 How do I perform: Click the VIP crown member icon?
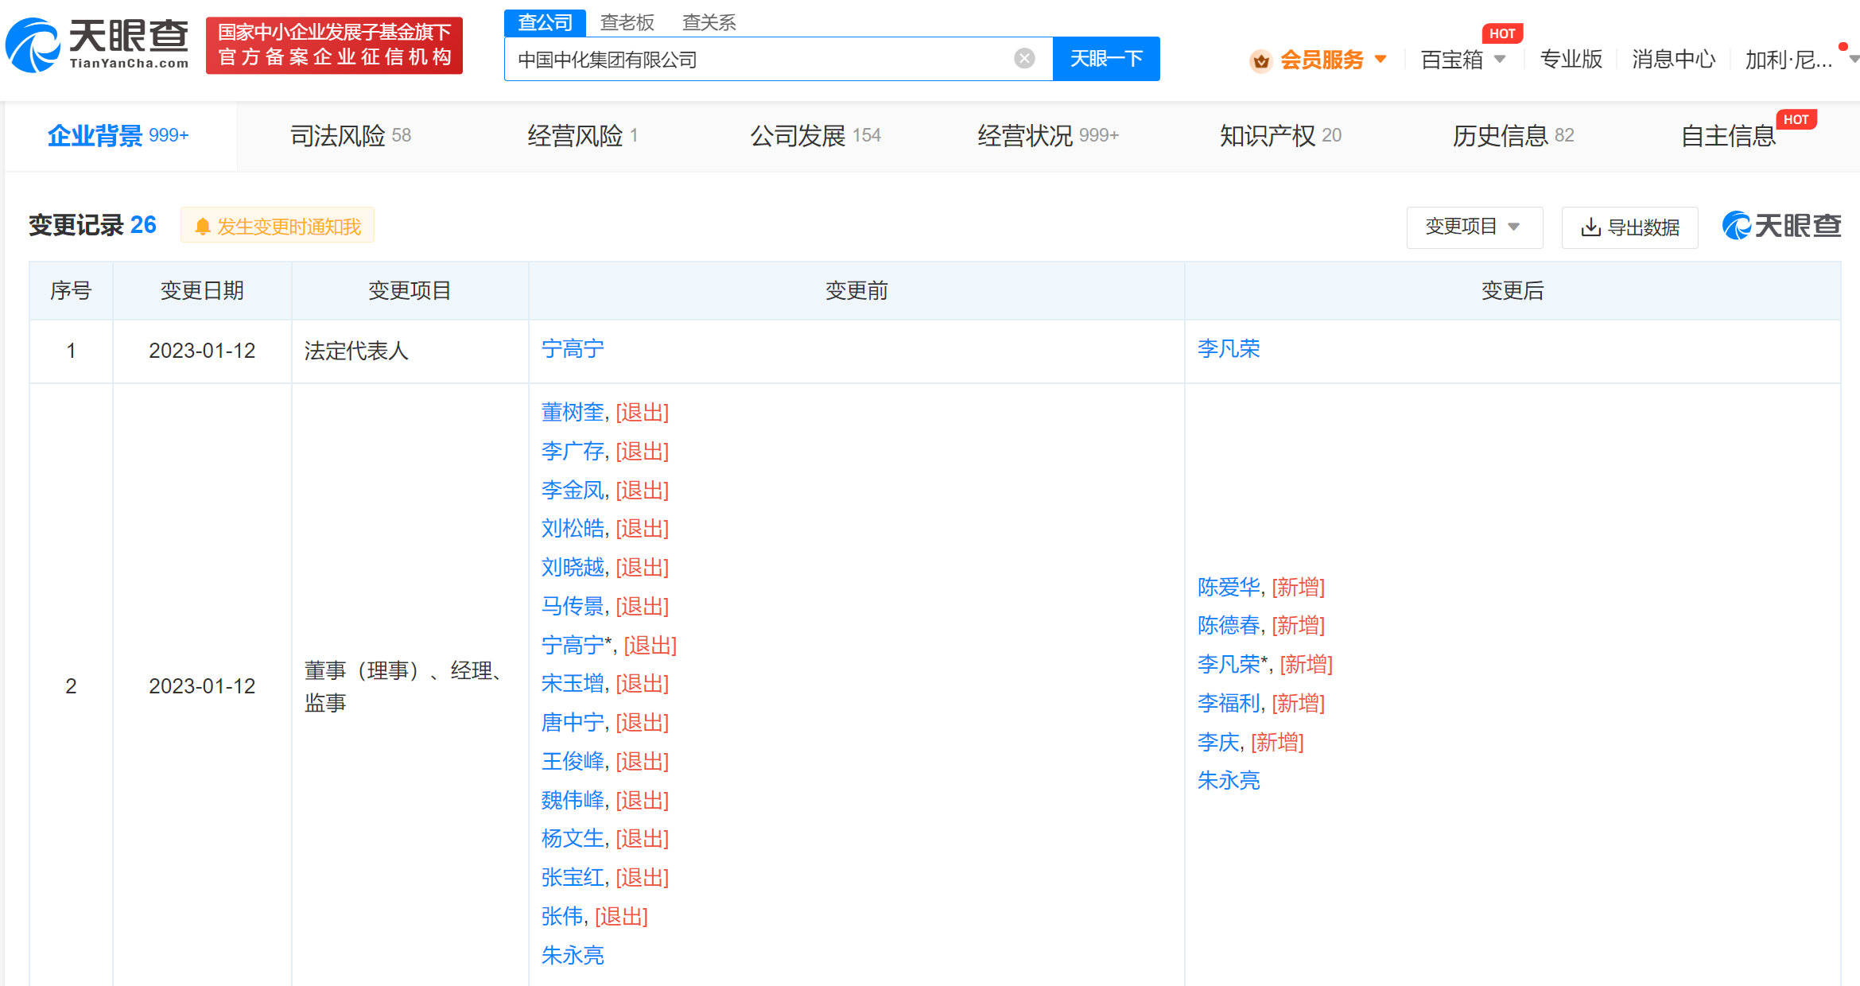[x=1260, y=60]
